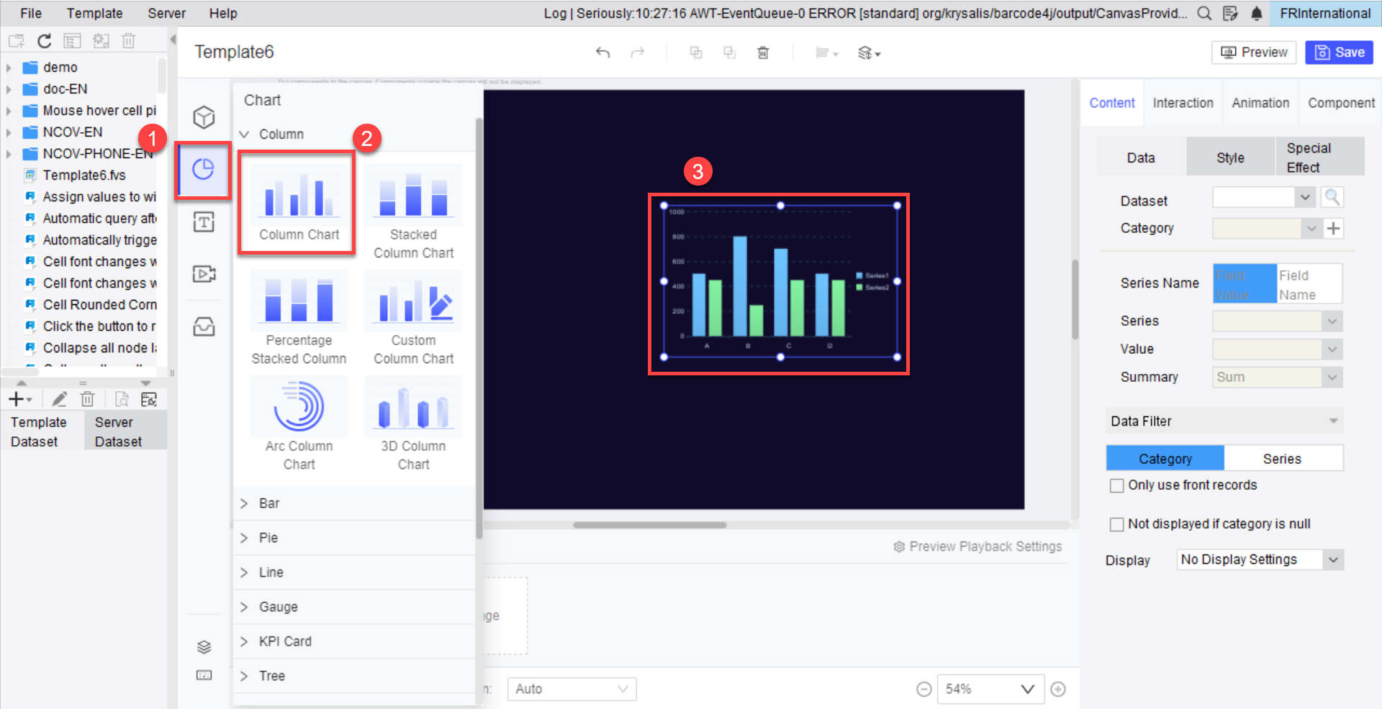Open the Text component sidebar icon

[x=204, y=222]
